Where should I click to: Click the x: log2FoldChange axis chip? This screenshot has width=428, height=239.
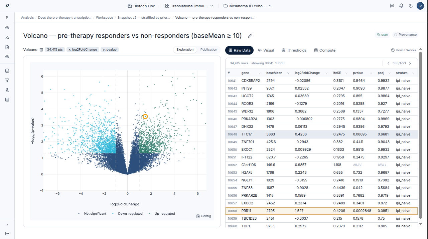(83, 50)
